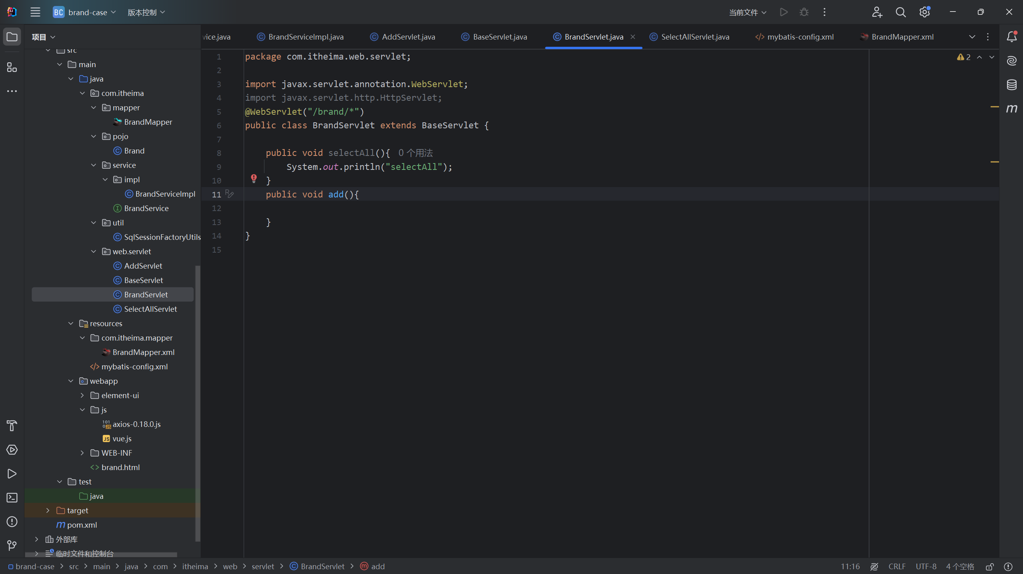The image size is (1023, 574).
Task: Click brand.html in webapp tree
Action: [x=120, y=466]
